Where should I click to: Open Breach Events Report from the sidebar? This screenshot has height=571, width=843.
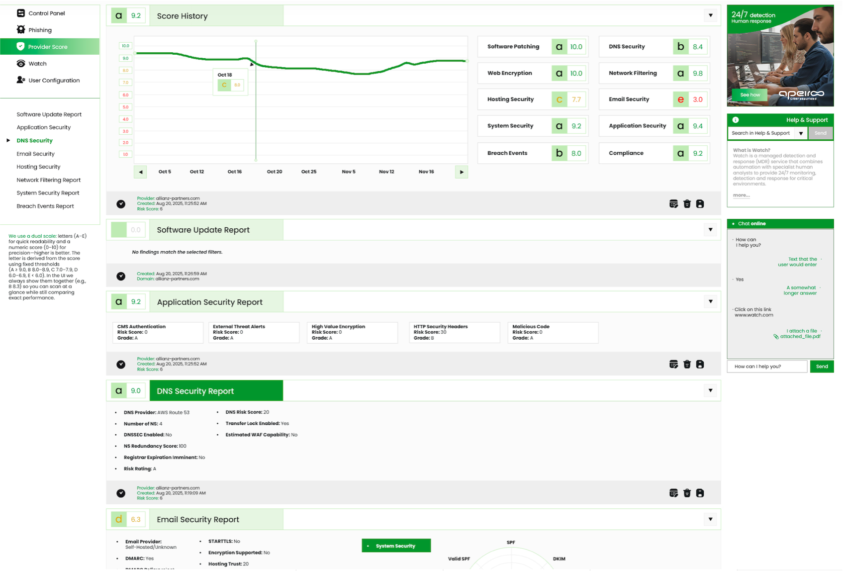pos(45,206)
